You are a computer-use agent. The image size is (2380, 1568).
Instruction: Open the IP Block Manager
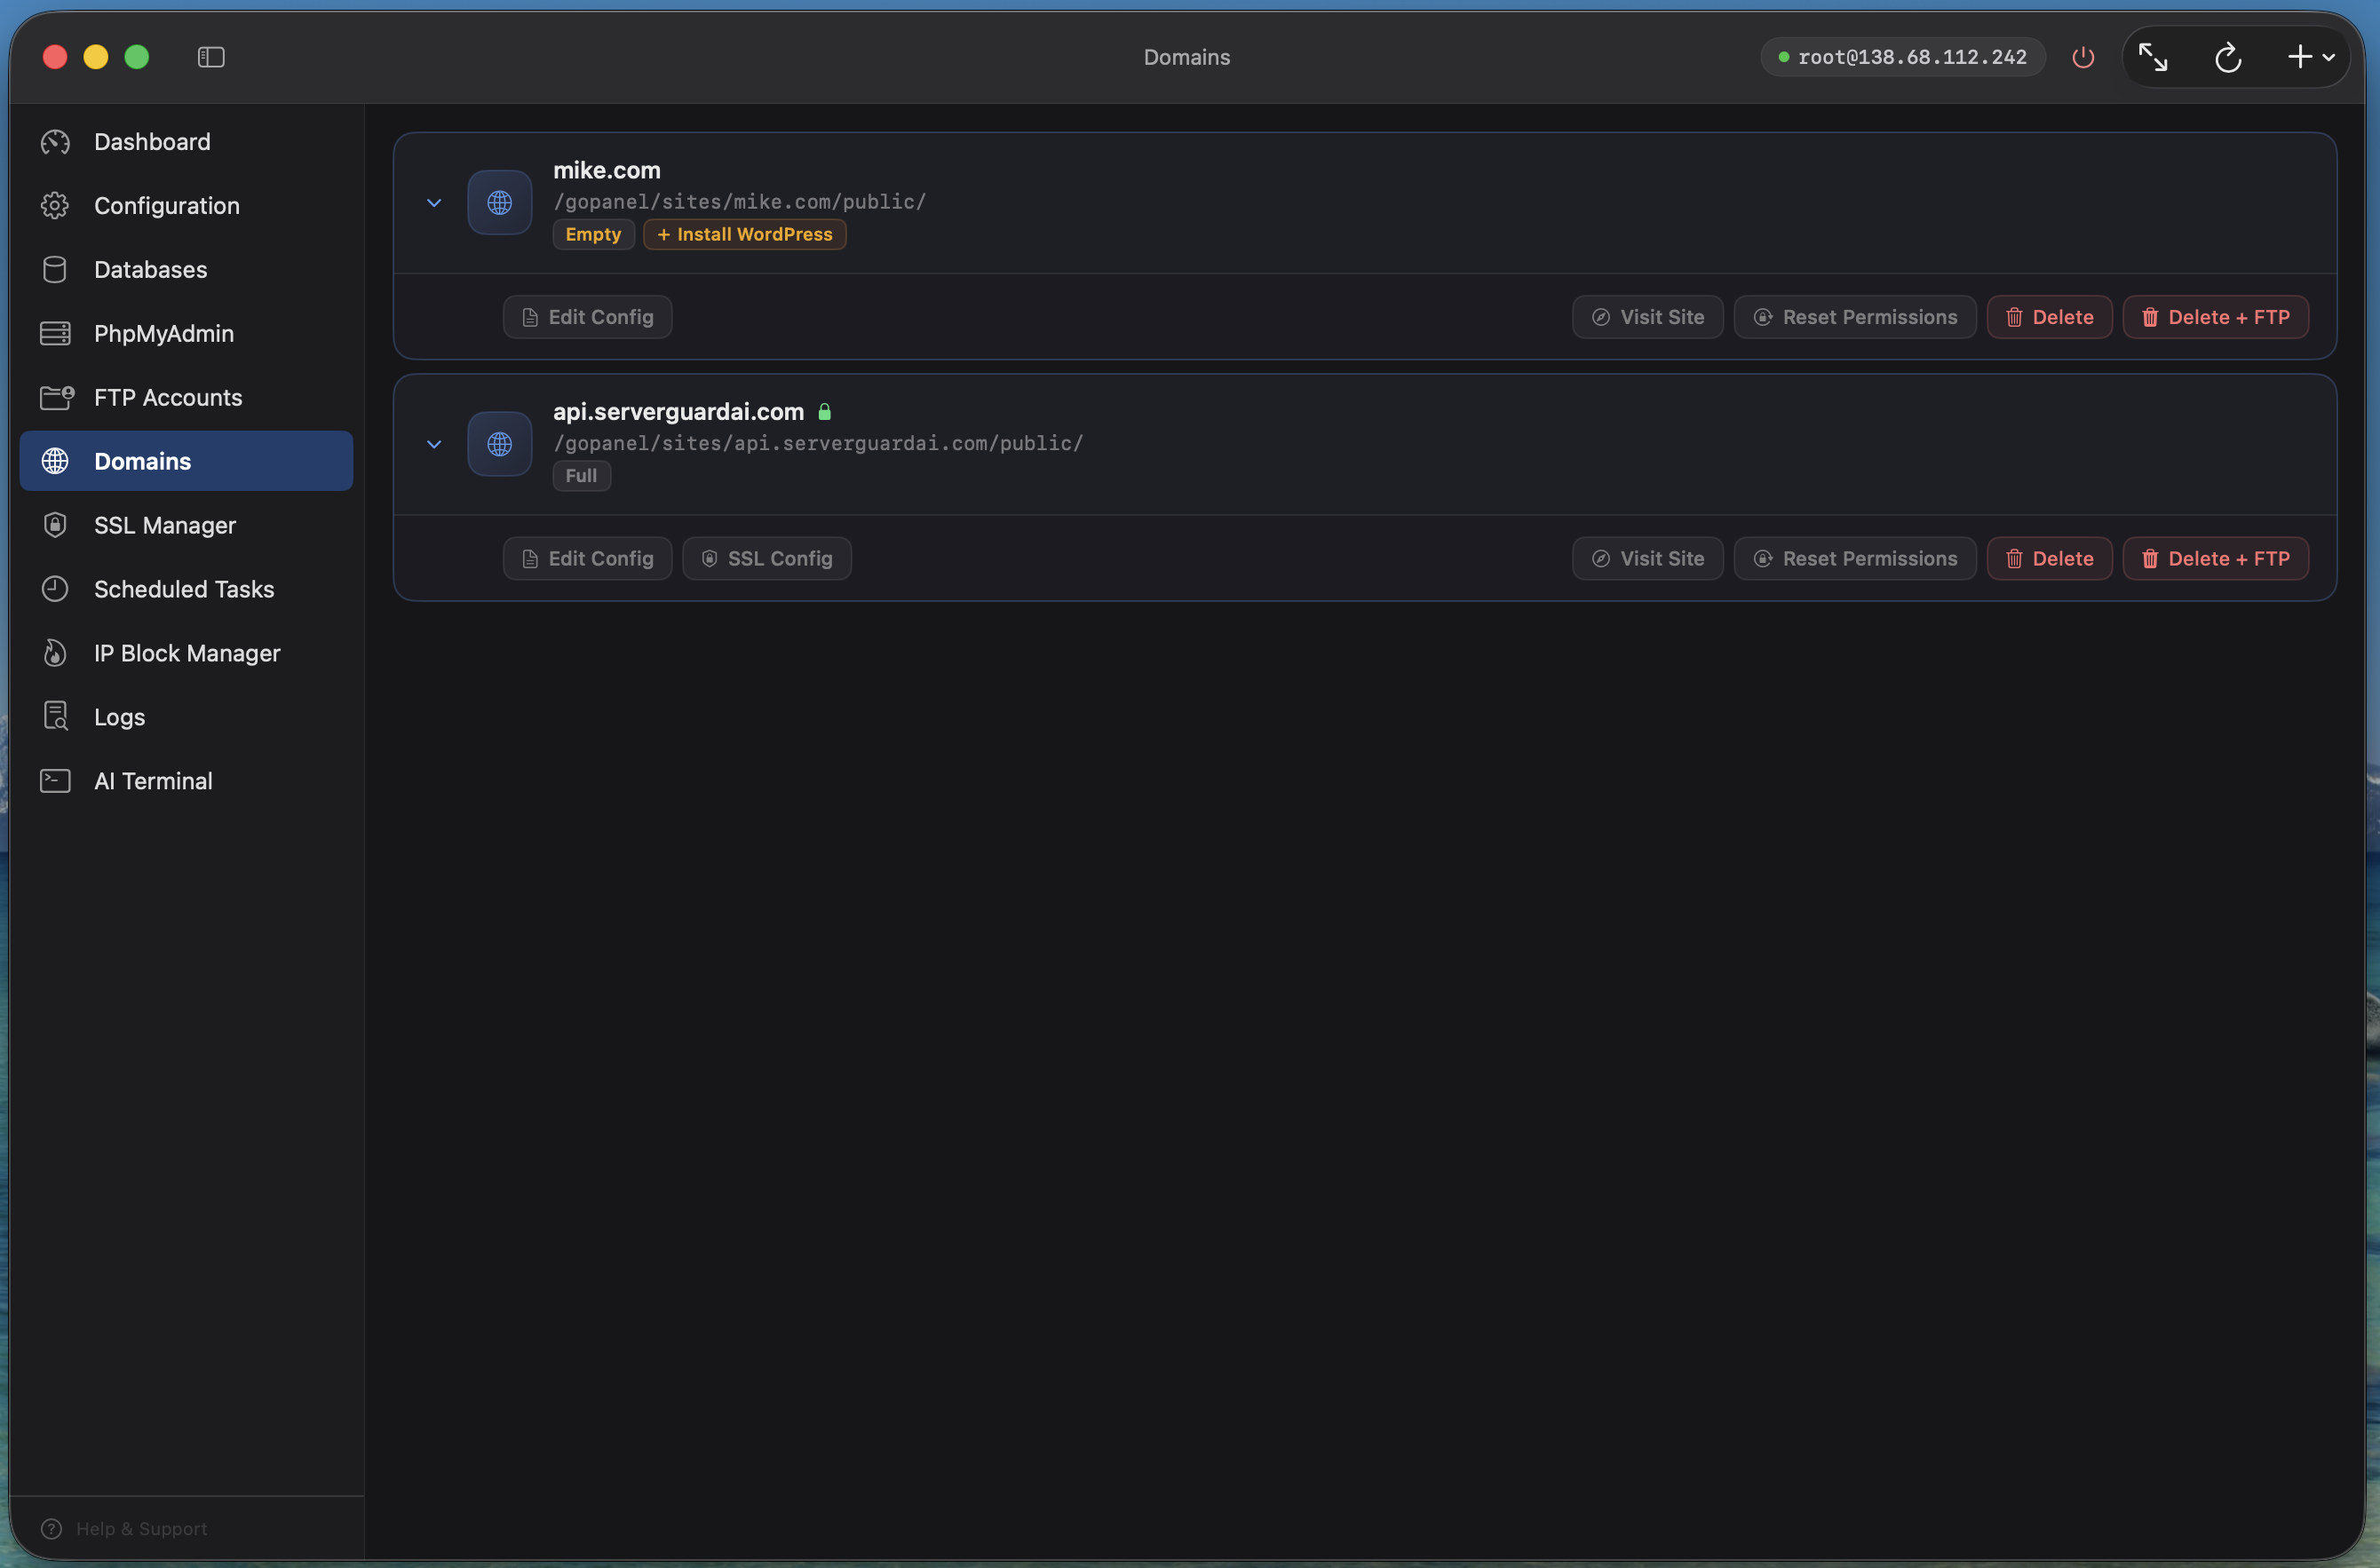pyautogui.click(x=186, y=653)
